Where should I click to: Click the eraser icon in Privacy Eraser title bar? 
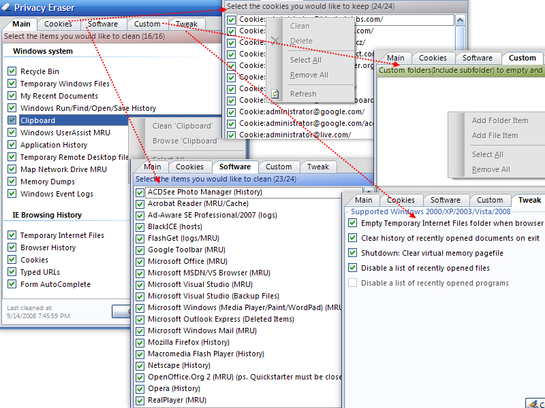[6, 7]
